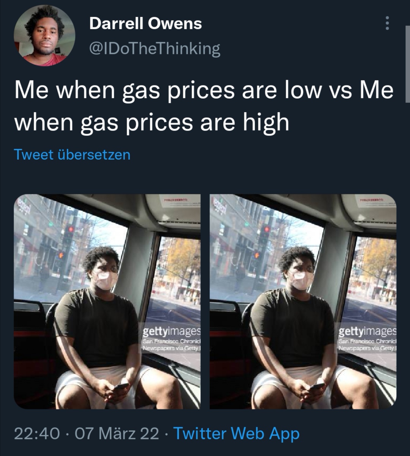
Task: Click the red traffic light in the left photo
Action: (x=70, y=229)
